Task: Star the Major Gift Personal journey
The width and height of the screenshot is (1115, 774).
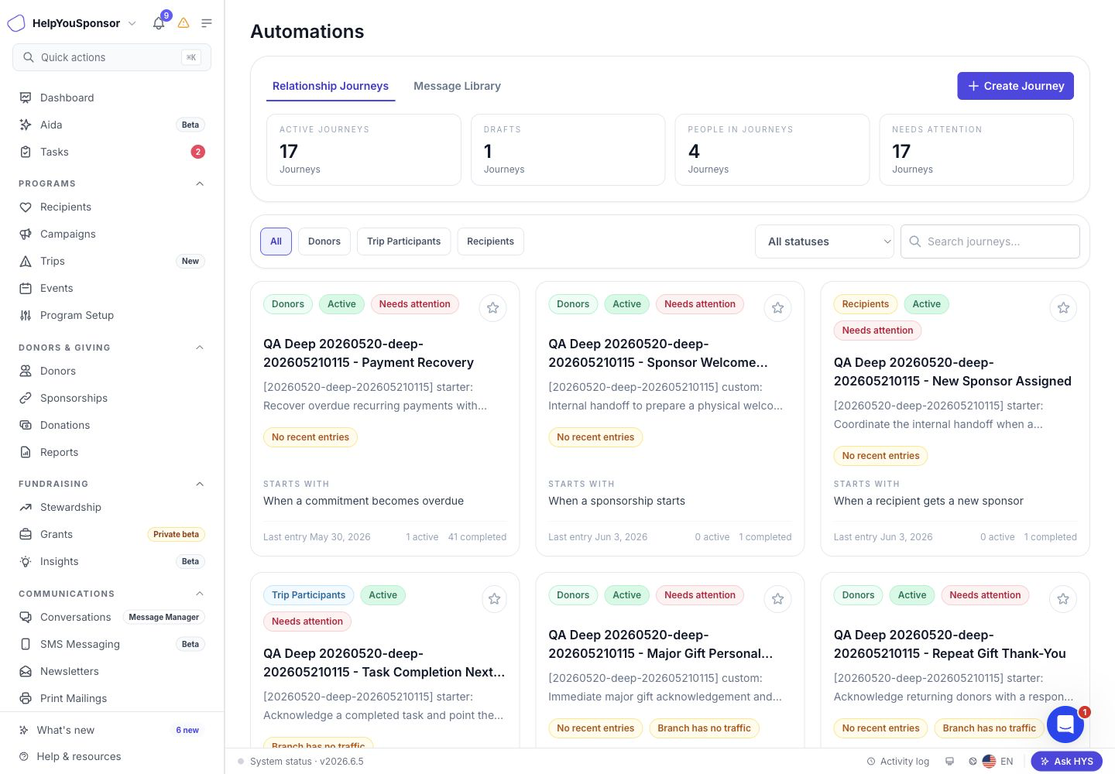Action: 778,599
